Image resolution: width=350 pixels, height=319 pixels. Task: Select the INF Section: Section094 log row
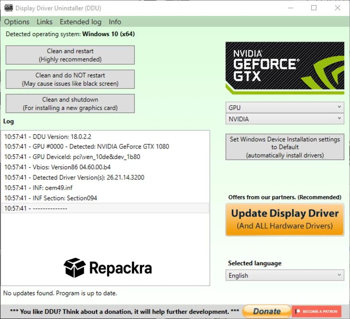[105, 198]
